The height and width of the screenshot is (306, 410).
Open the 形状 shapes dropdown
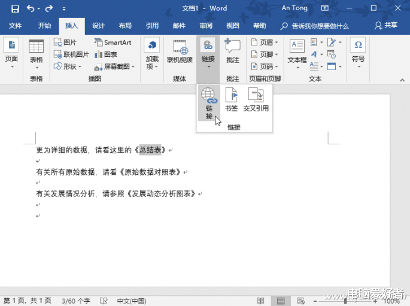tap(68, 66)
